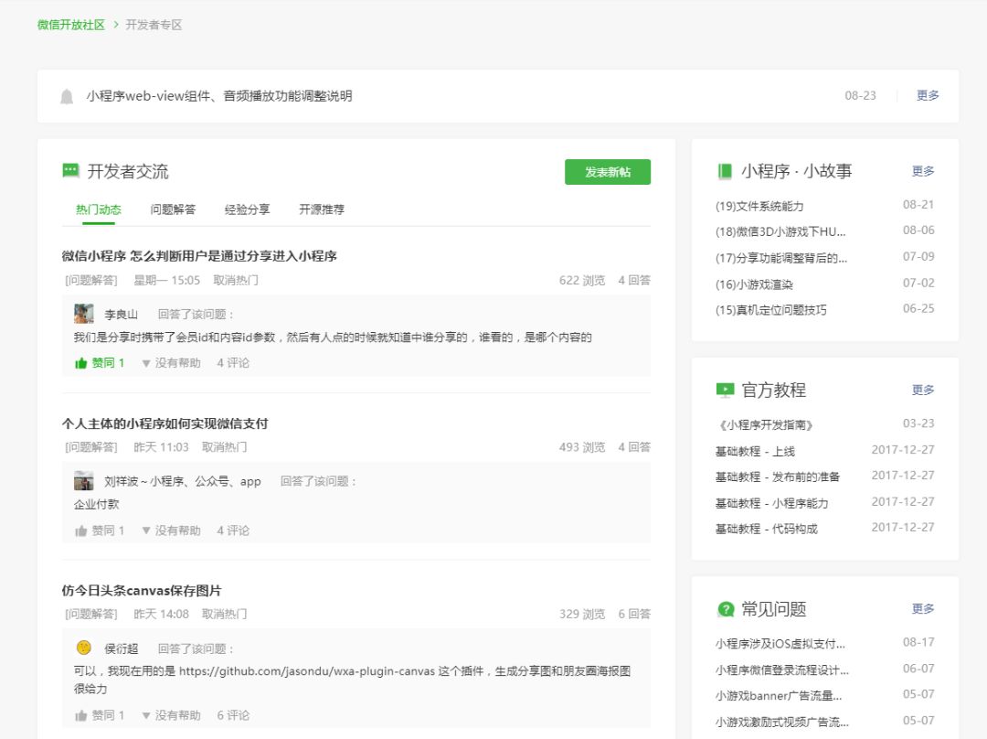Open story (19)文件系统能力

coord(759,206)
